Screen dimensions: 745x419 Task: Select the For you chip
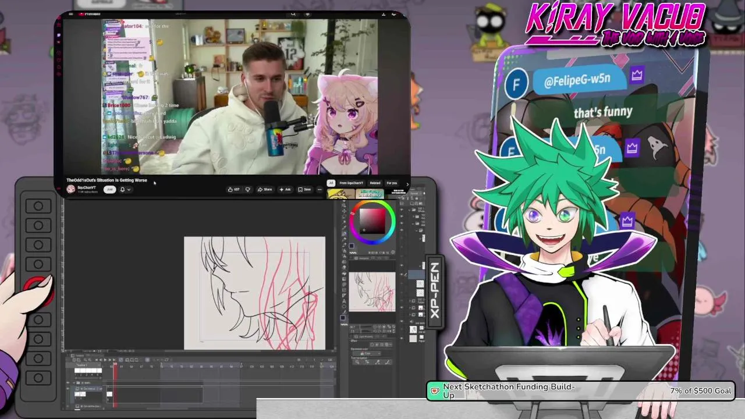coord(392,183)
